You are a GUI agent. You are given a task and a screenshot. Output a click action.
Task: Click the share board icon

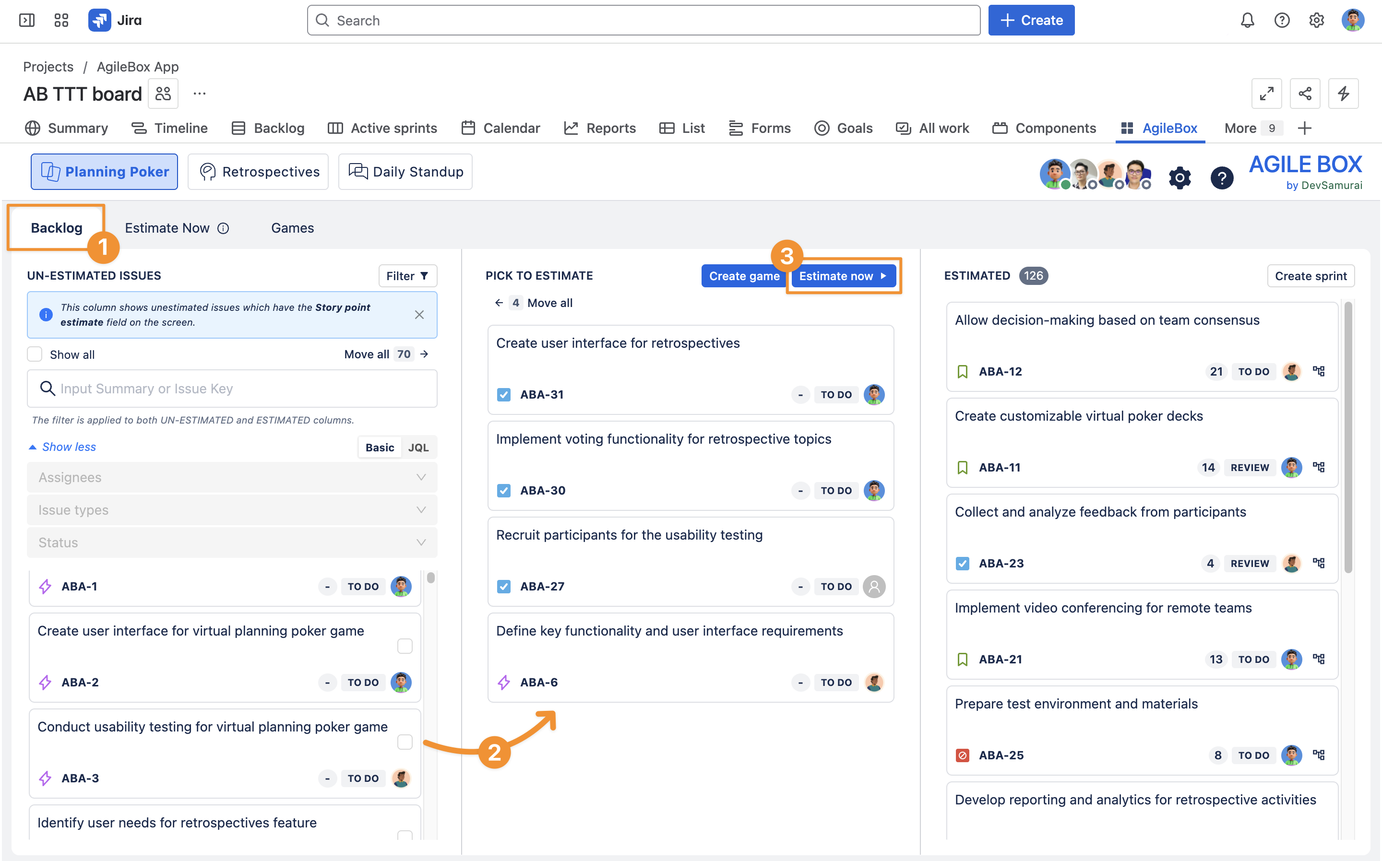pyautogui.click(x=1305, y=94)
